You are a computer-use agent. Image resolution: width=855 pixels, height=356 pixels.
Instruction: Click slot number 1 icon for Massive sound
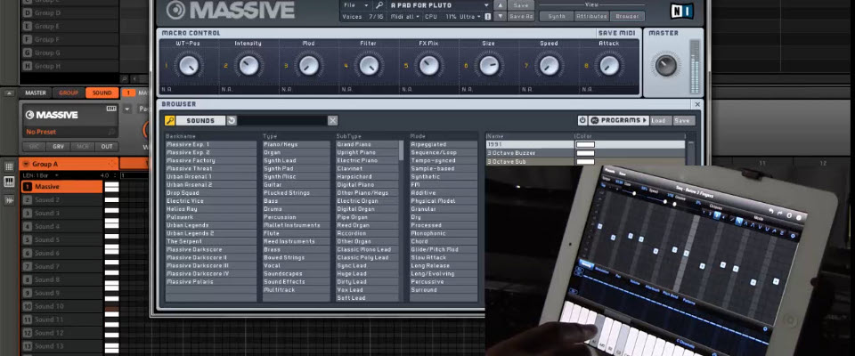(x=28, y=187)
